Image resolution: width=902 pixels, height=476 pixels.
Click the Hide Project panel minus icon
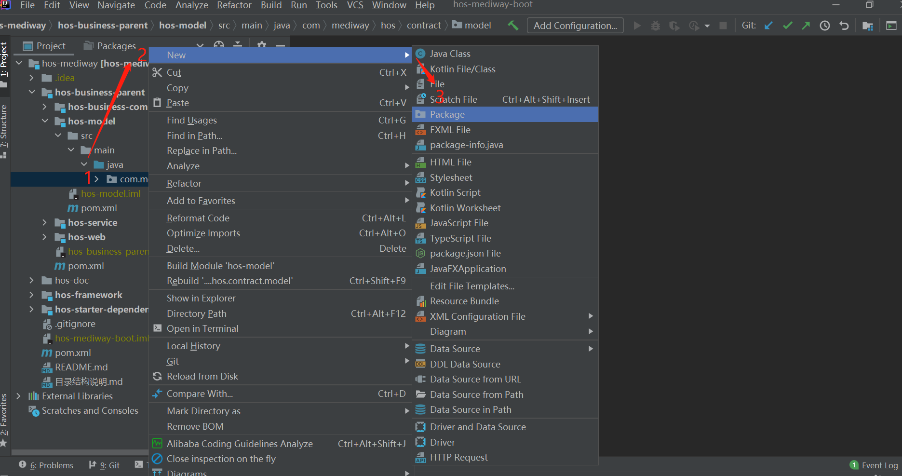tap(281, 45)
